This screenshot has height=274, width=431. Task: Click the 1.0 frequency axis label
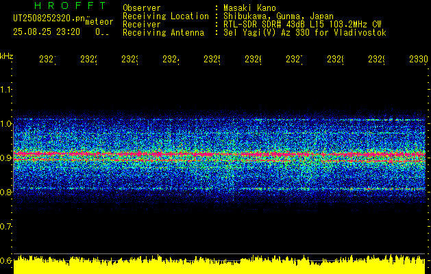pos(6,124)
